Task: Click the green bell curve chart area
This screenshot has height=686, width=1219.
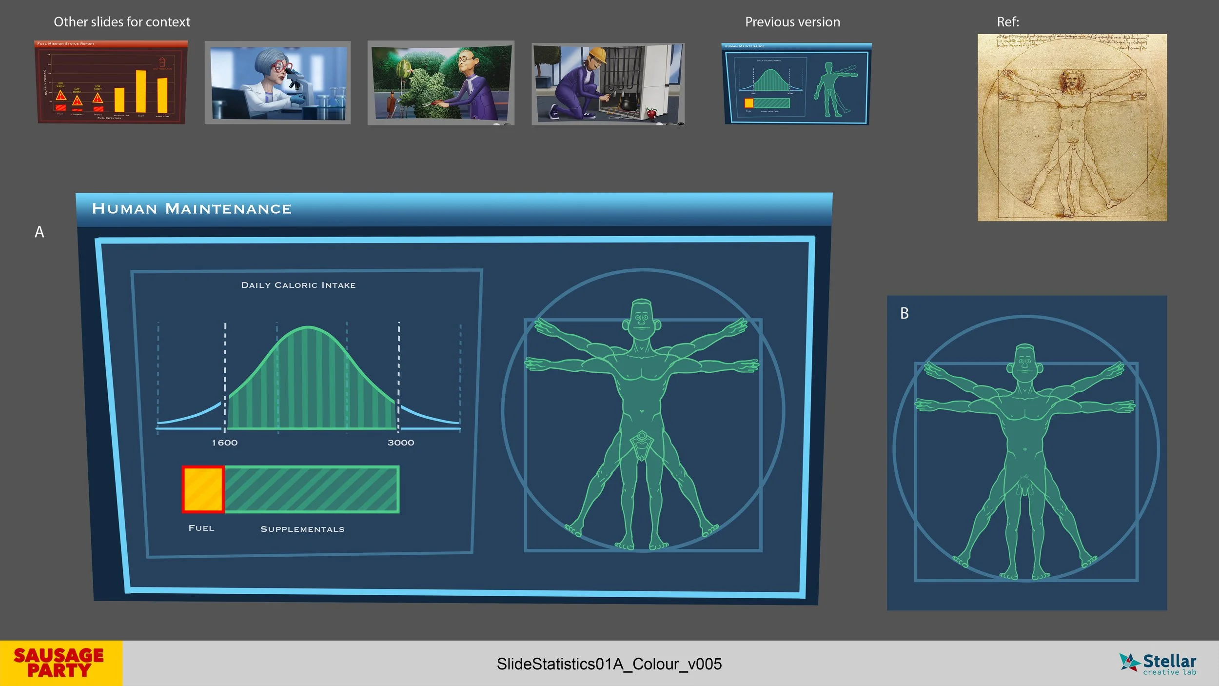Action: [312, 378]
